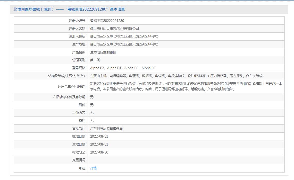Click the product name 生物电反馈刺激仪
Image resolution: width=294 pixels, height=180 pixels.
tap(103, 52)
